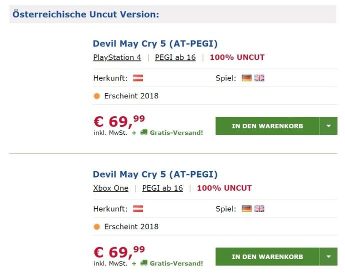Click delivery truck icon in PlayStation 4 listing
The height and width of the screenshot is (278, 345).
144,132
